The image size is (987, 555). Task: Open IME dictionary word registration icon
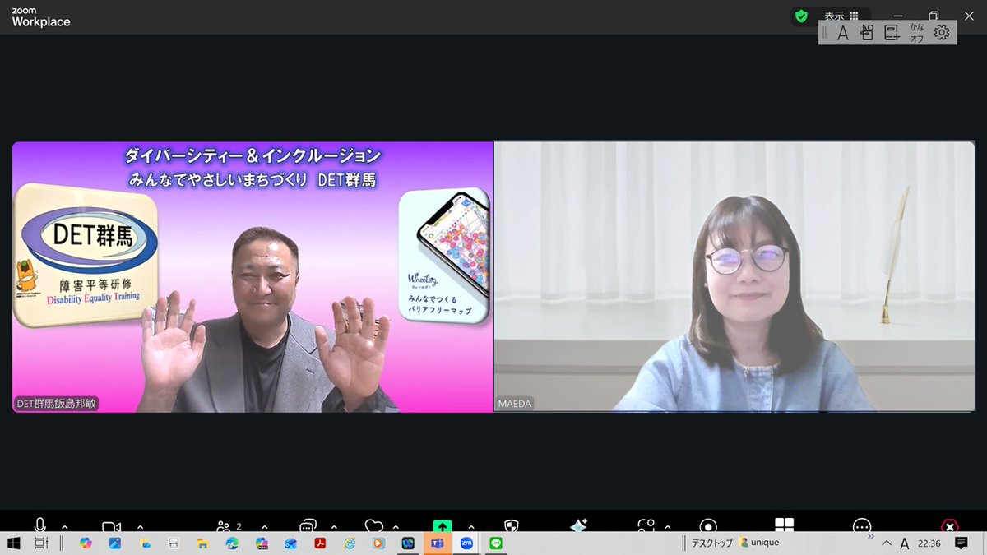coord(892,33)
